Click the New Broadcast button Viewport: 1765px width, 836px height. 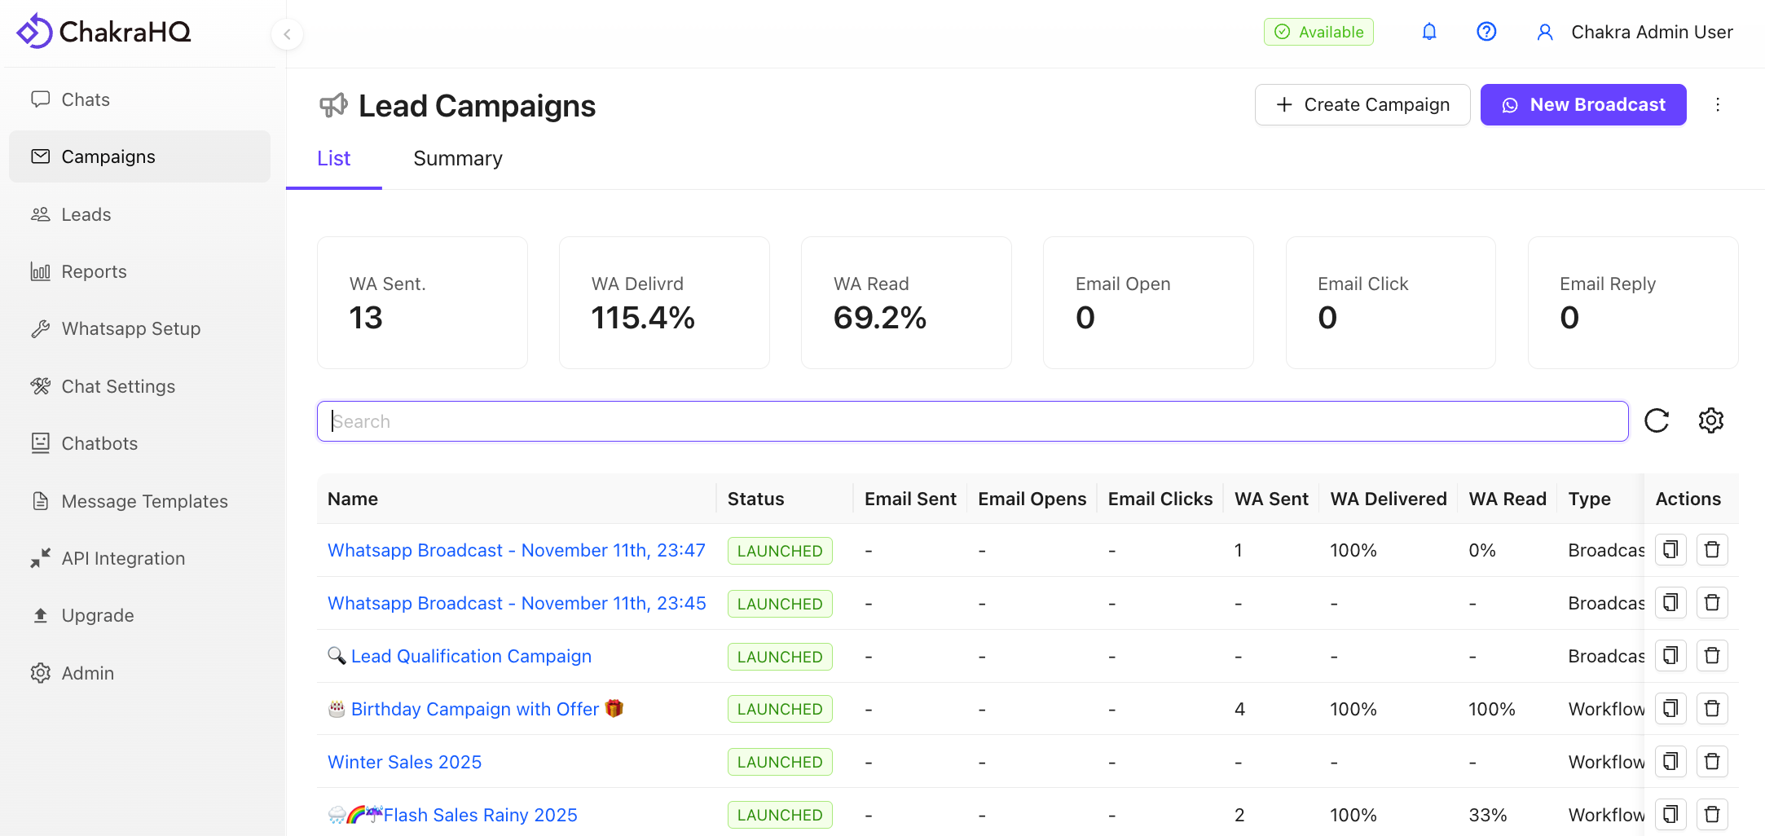click(x=1582, y=104)
